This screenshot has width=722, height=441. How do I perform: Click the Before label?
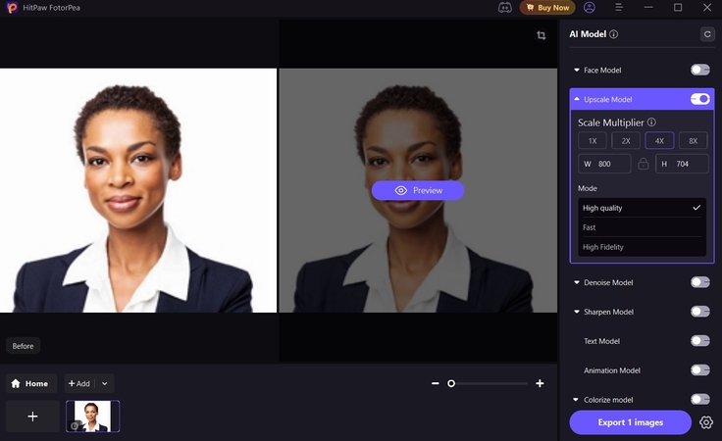pyautogui.click(x=23, y=346)
